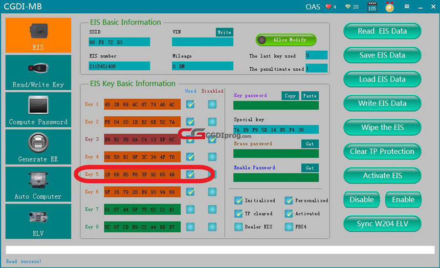440x268 pixels.
Task: Click the Disable button
Action: 362,200
